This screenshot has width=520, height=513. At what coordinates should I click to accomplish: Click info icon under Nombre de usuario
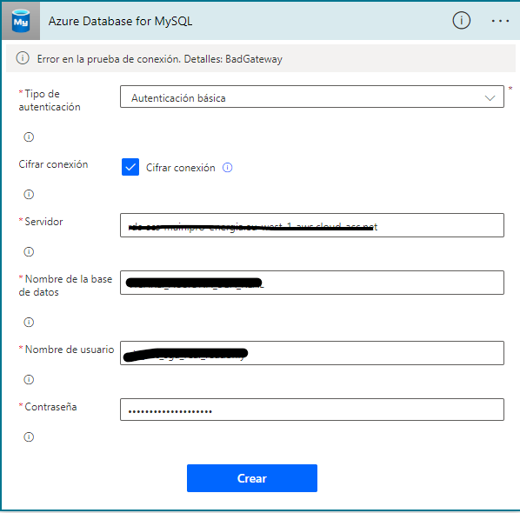click(29, 380)
